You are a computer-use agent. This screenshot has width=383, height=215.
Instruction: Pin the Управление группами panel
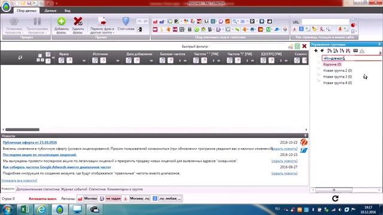379,44
